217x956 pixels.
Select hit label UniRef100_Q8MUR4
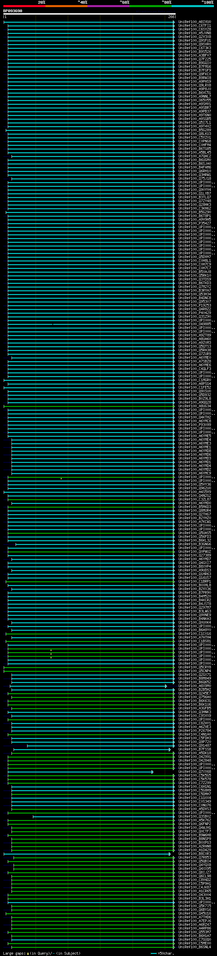(195, 511)
